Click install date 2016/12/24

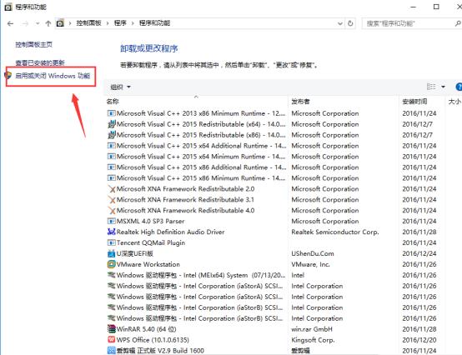[419, 253]
